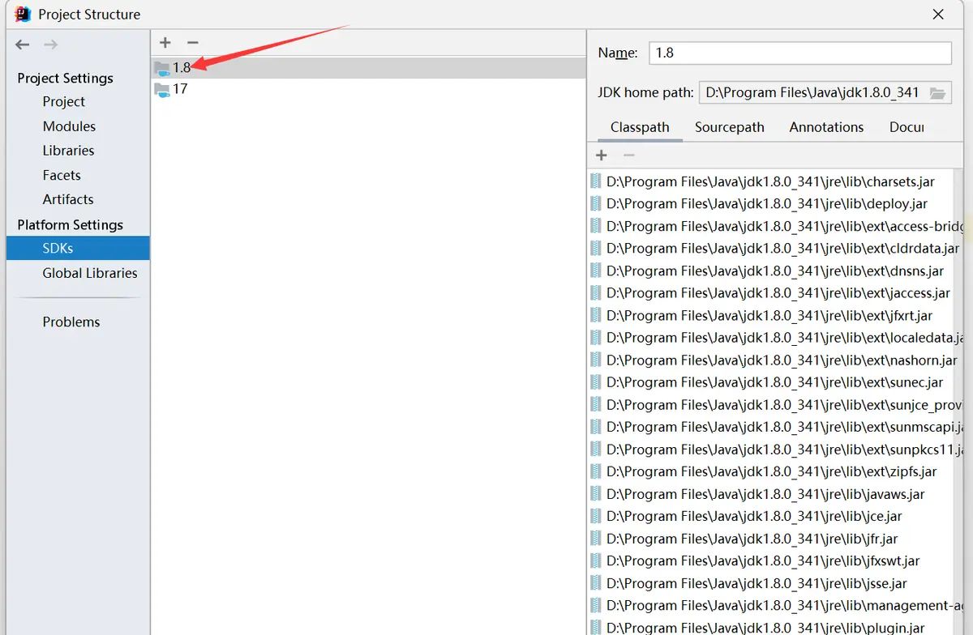Add a classpath entry with the plus icon
The image size is (973, 635).
coord(602,155)
